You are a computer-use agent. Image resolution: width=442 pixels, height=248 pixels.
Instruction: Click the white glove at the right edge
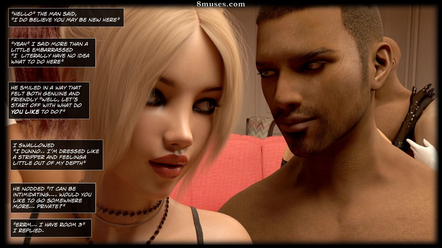pos(423,153)
